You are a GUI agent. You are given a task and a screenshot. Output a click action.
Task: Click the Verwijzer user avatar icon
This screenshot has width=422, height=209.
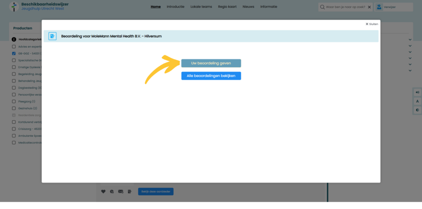click(379, 7)
